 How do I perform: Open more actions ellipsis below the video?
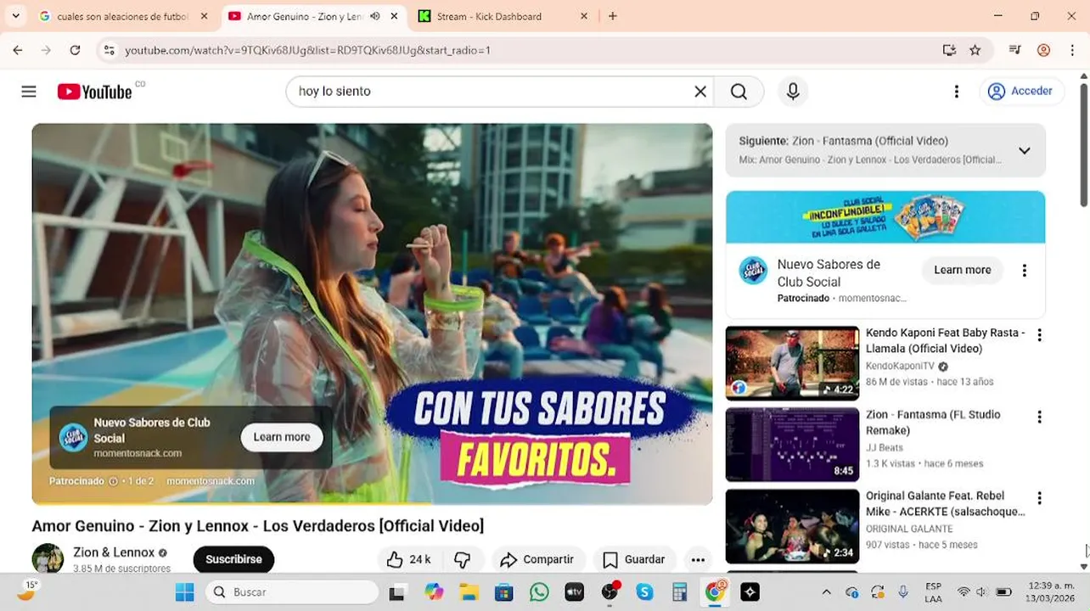(698, 559)
